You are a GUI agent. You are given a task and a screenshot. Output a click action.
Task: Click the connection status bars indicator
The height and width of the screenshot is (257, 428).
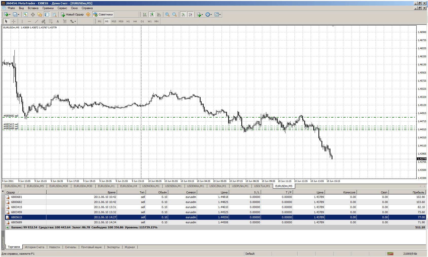point(390,254)
